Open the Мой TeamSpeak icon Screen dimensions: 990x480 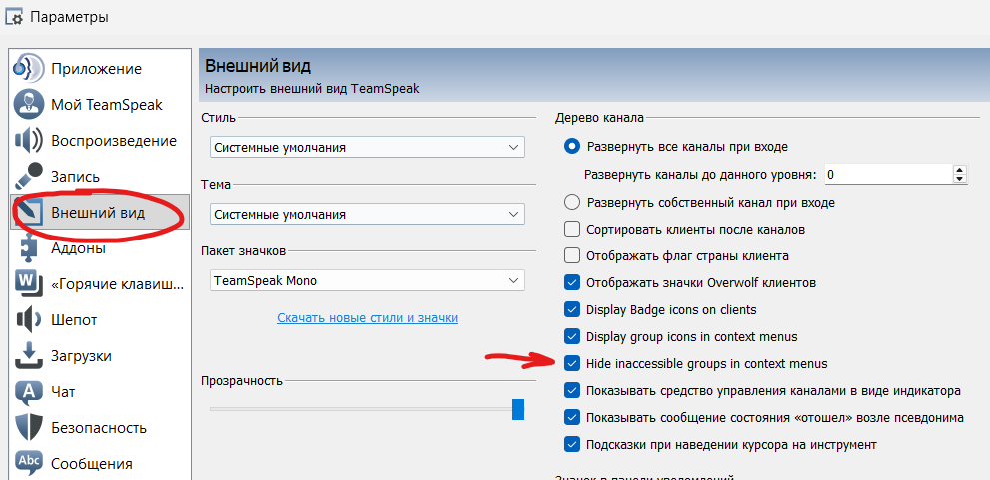(28, 104)
